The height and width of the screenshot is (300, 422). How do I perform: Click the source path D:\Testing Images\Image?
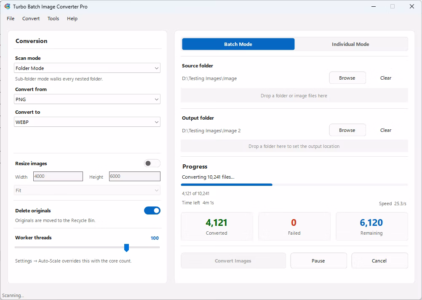[209, 78]
